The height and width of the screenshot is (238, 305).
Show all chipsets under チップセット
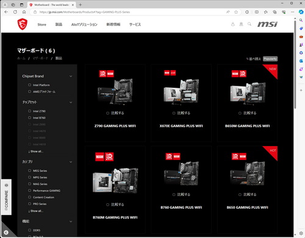coord(35,152)
